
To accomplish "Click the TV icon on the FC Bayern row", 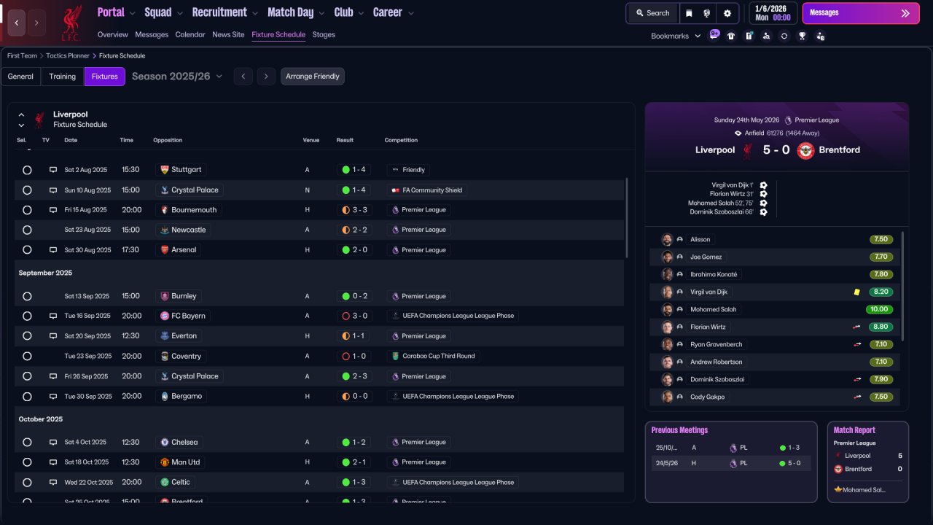I will [53, 316].
